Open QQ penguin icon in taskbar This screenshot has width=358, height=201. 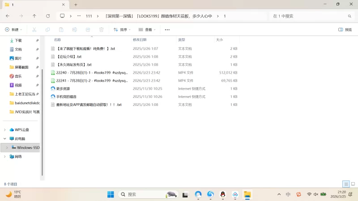click(222, 194)
